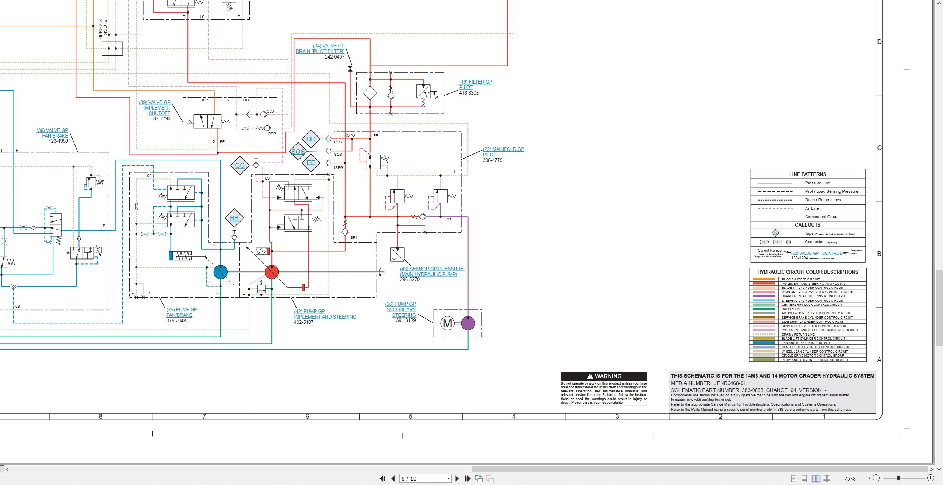Click the M motor symbol circle
Screen dimensions: 943x485
click(x=447, y=323)
